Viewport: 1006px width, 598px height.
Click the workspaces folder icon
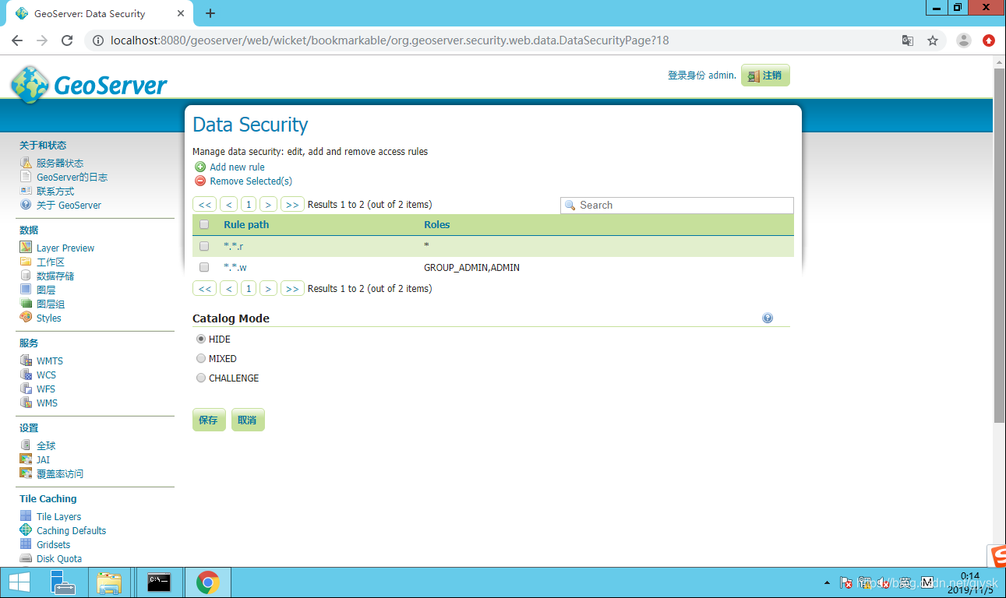(x=26, y=262)
